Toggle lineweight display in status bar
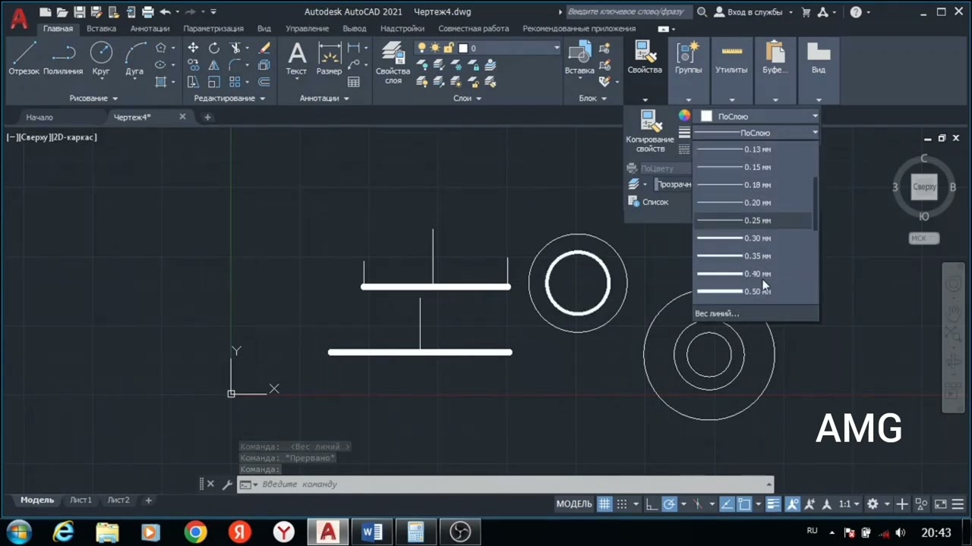 tap(773, 504)
